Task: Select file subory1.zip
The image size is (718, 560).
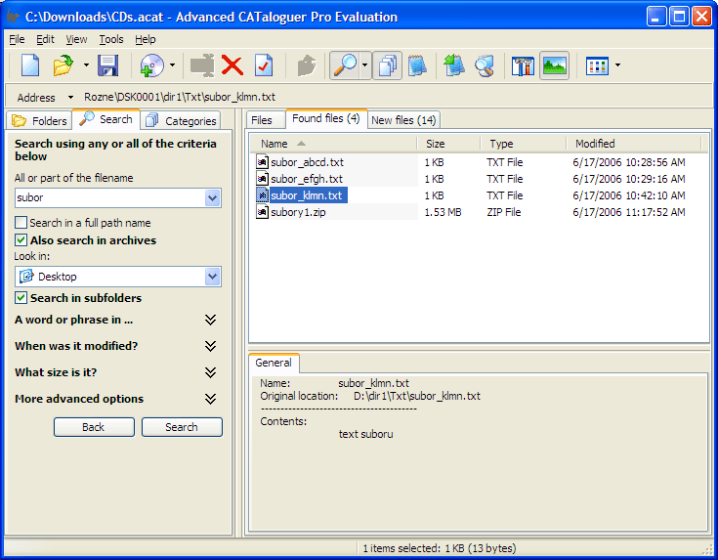Action: (x=298, y=212)
